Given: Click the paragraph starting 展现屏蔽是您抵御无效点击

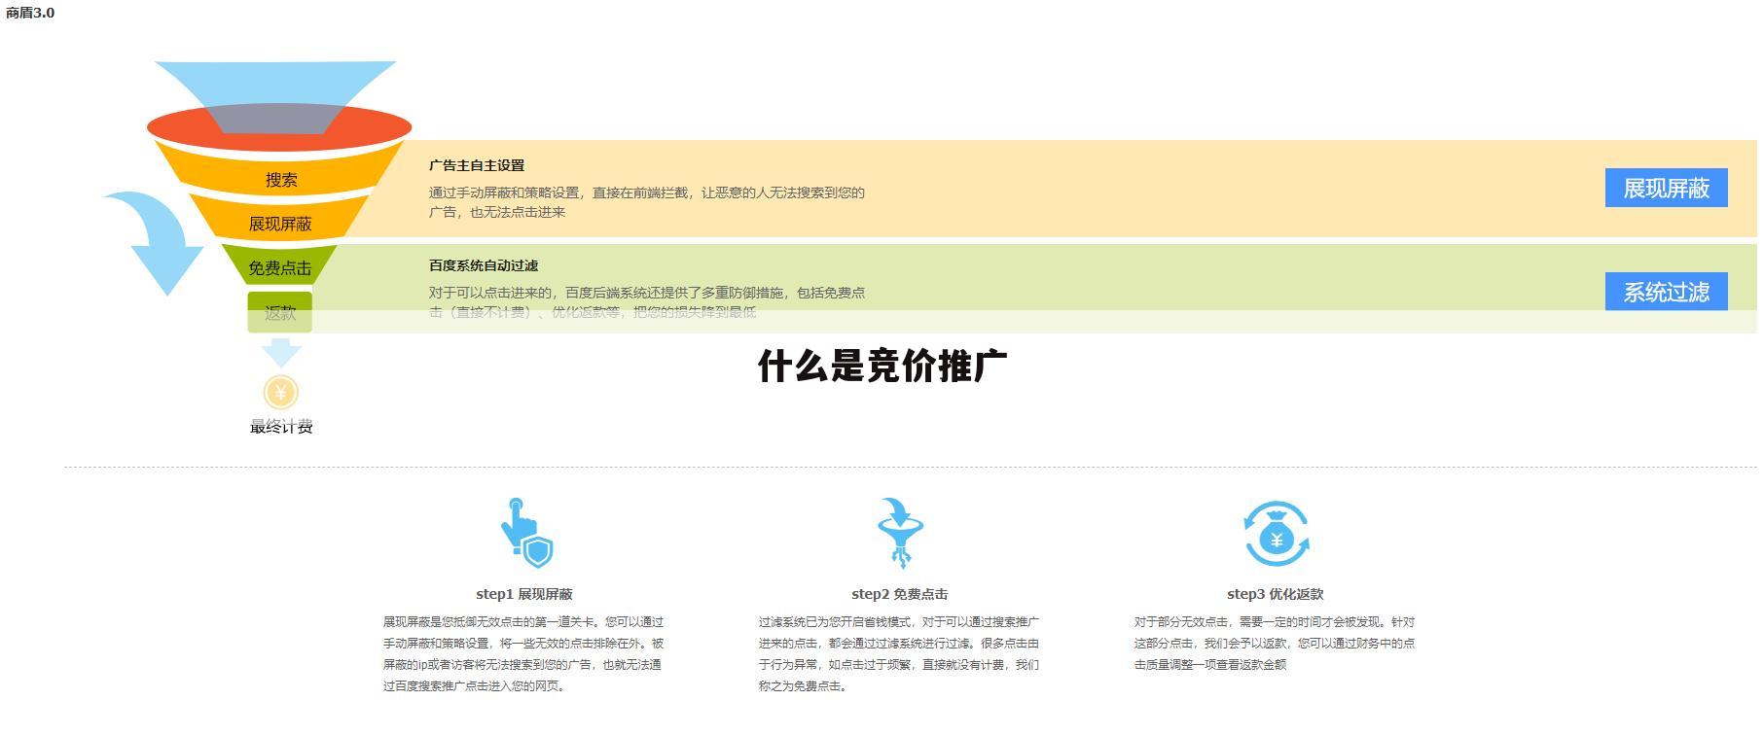Looking at the screenshot, I should [x=524, y=654].
